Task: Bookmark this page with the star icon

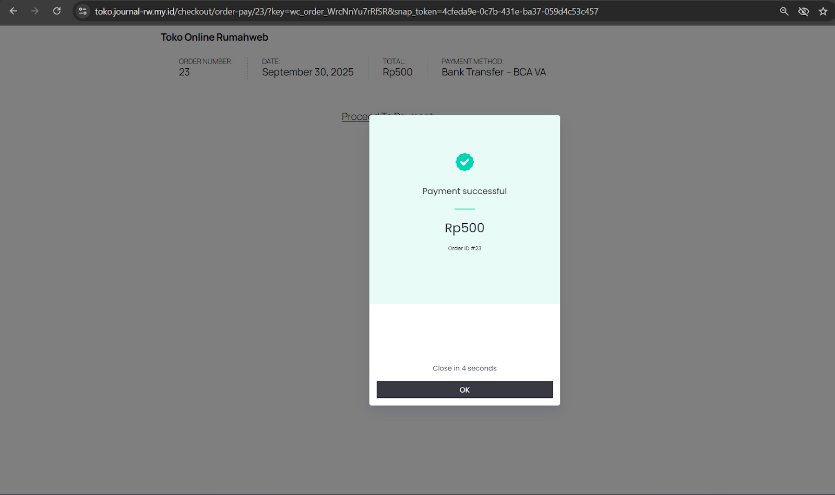Action: point(823,11)
